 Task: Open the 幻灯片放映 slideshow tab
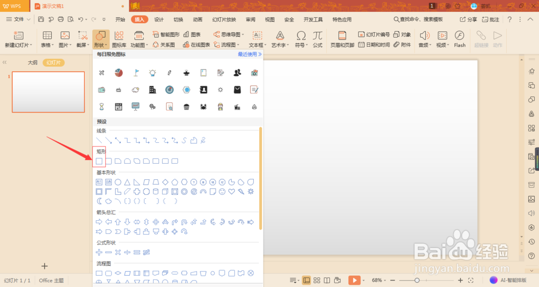click(224, 19)
